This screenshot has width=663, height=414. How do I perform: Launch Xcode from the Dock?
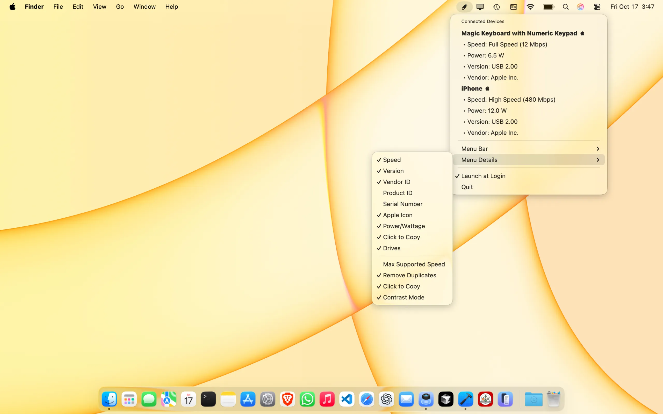pos(466,399)
